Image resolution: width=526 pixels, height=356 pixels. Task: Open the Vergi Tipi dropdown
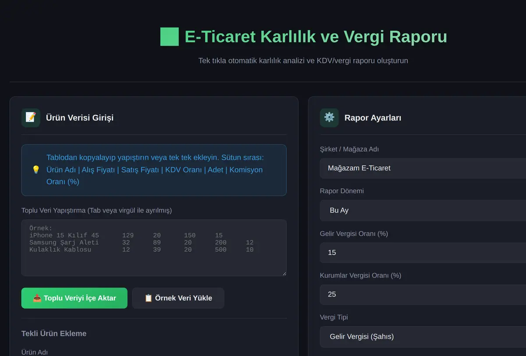pyautogui.click(x=423, y=337)
